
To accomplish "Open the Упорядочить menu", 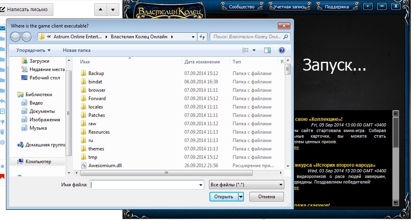I will click(33, 50).
